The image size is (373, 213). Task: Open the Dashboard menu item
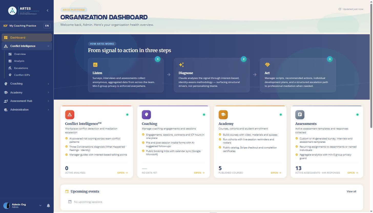tap(27, 38)
